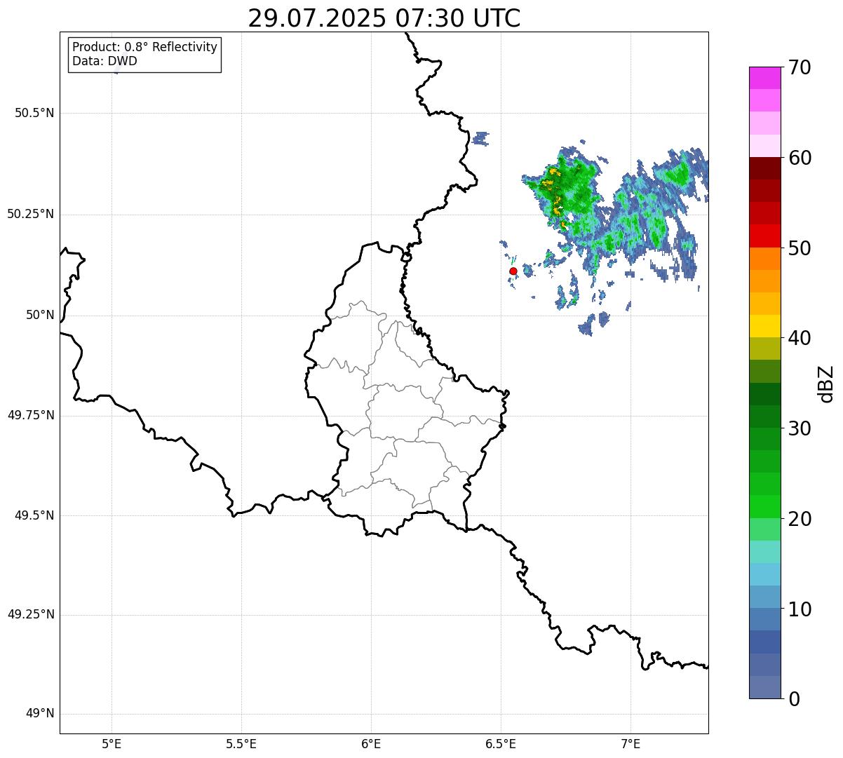Screen dimensions: 843x758
Task: Pick the bright green swatch just above 20
Action: [x=765, y=506]
